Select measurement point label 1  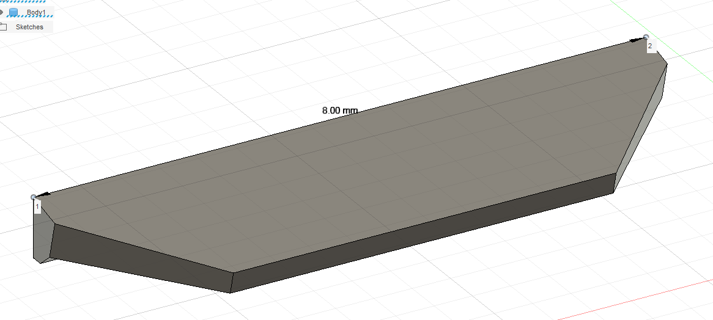(x=37, y=207)
